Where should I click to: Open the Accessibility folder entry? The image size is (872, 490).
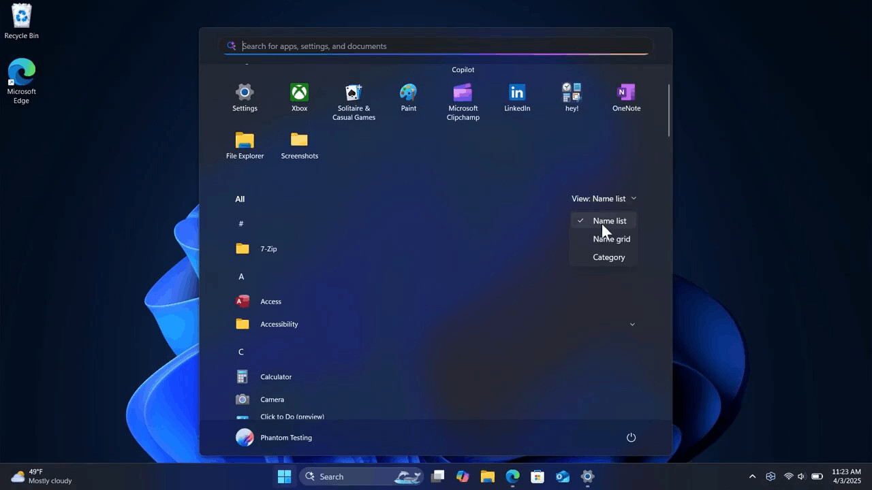coord(436,325)
